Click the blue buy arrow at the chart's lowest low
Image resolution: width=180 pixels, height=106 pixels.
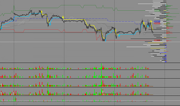coord(105,40)
